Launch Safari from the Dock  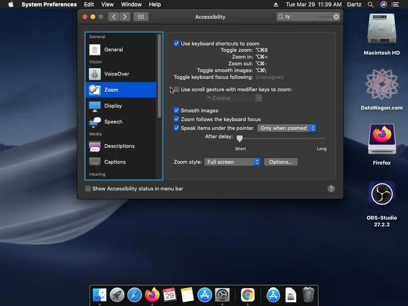pos(135,295)
